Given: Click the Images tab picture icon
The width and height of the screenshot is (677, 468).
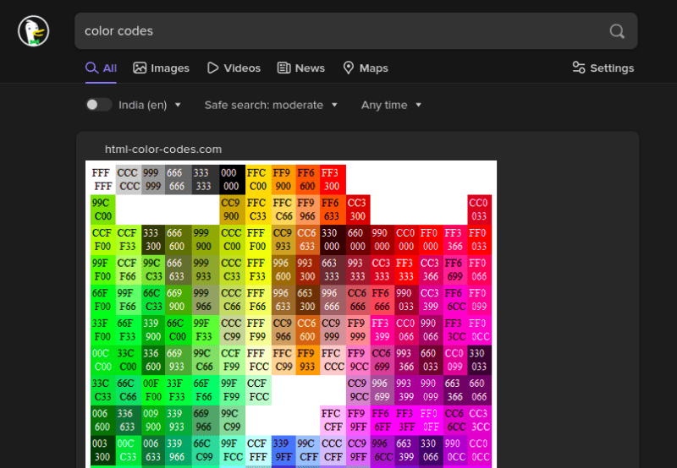Looking at the screenshot, I should [x=140, y=68].
